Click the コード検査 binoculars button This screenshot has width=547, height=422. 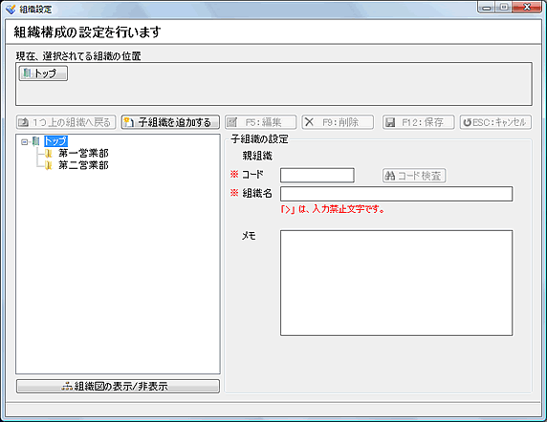point(414,176)
